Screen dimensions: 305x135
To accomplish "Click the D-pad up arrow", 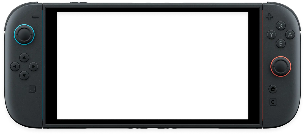I will pyautogui.click(x=24, y=57).
